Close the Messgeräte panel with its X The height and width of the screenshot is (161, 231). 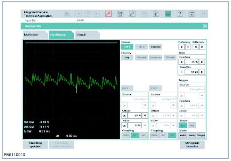[205, 26]
